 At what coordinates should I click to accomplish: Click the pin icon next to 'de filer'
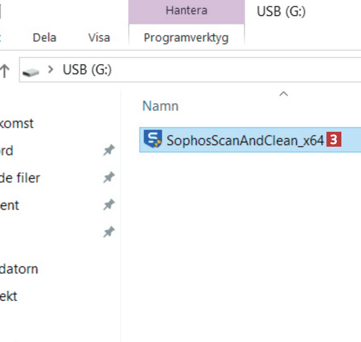[109, 178]
